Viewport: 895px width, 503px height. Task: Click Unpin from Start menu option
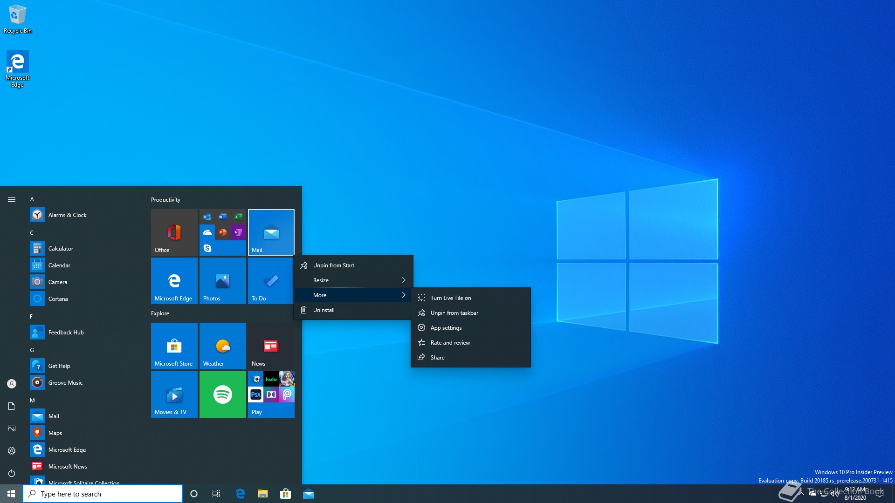point(333,265)
